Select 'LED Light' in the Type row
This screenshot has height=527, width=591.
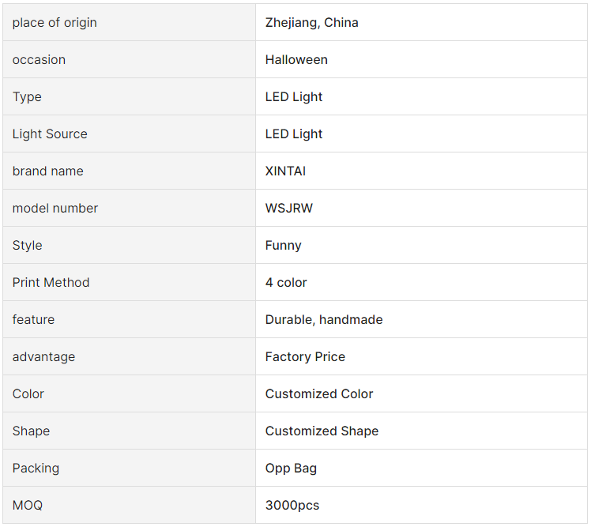(294, 97)
